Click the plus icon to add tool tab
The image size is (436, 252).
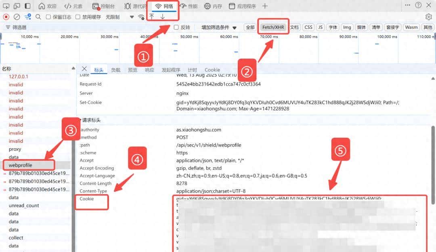pos(265,6)
